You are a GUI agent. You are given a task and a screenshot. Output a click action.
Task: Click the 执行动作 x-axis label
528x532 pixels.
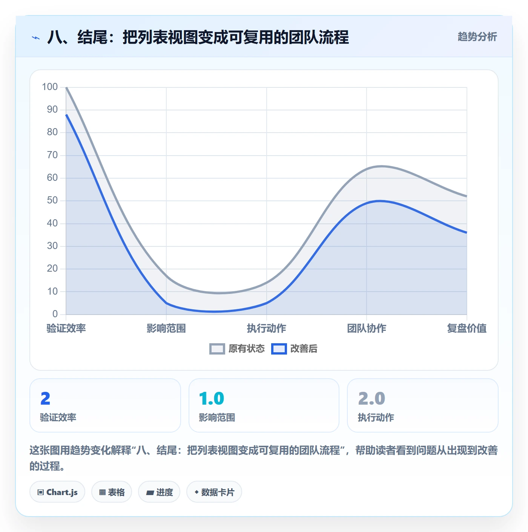click(267, 329)
